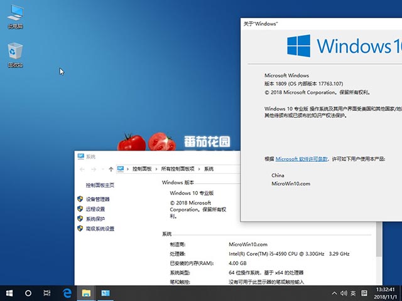This screenshot has width=402, height=301.
Task: Go forward in System window navigation
Action: [x=94, y=169]
